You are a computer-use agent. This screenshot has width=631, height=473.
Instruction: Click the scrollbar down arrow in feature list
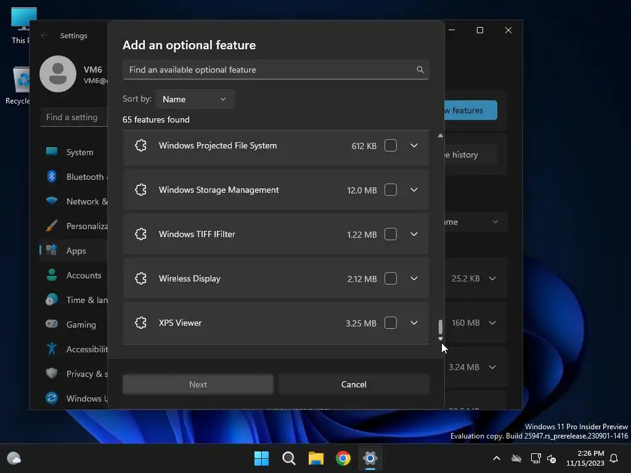pos(440,339)
